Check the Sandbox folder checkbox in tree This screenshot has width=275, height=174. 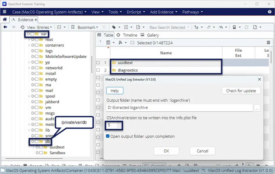point(41,153)
